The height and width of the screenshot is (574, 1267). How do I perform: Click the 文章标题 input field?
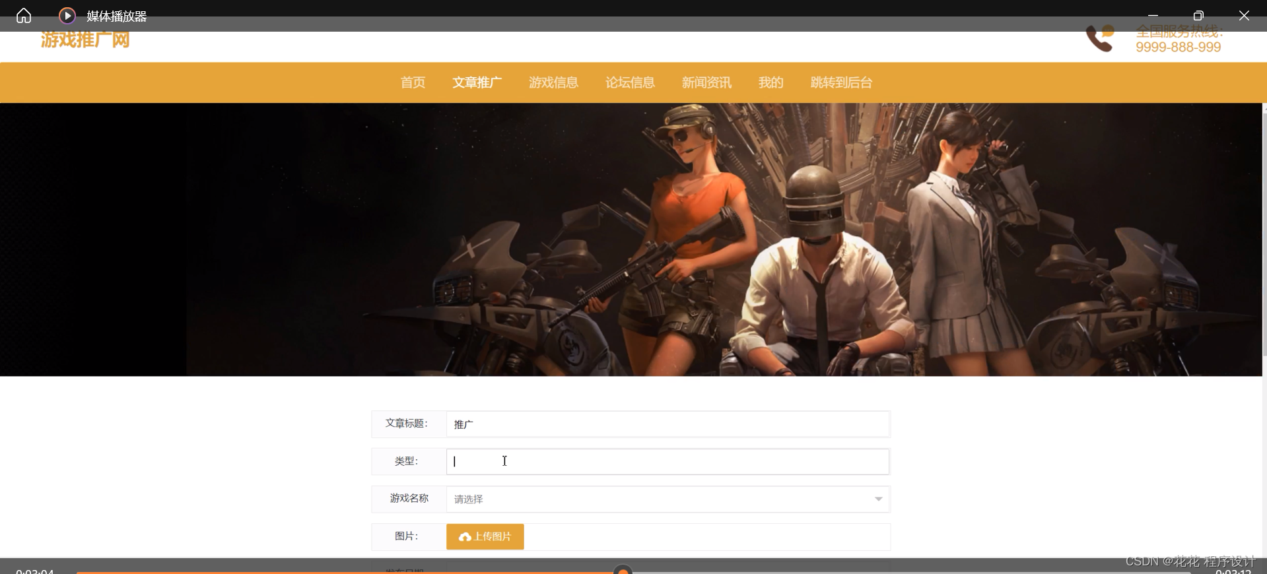click(x=668, y=424)
